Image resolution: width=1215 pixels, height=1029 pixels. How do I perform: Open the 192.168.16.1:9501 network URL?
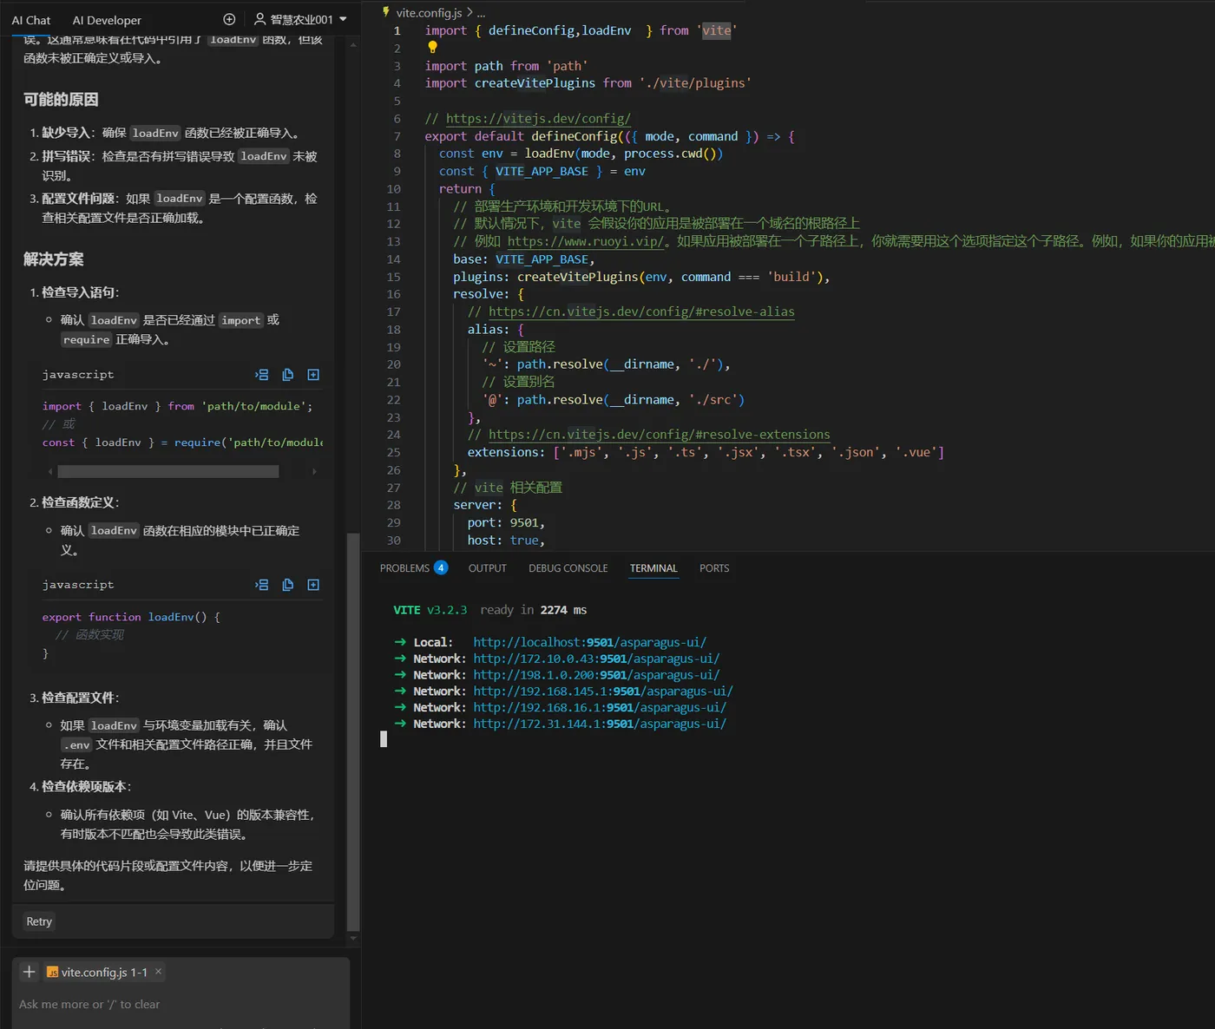coord(600,707)
